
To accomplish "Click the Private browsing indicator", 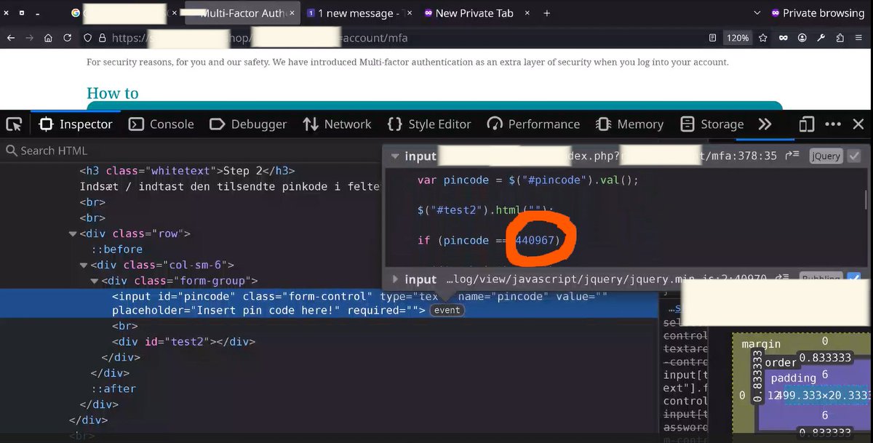I will [x=816, y=13].
